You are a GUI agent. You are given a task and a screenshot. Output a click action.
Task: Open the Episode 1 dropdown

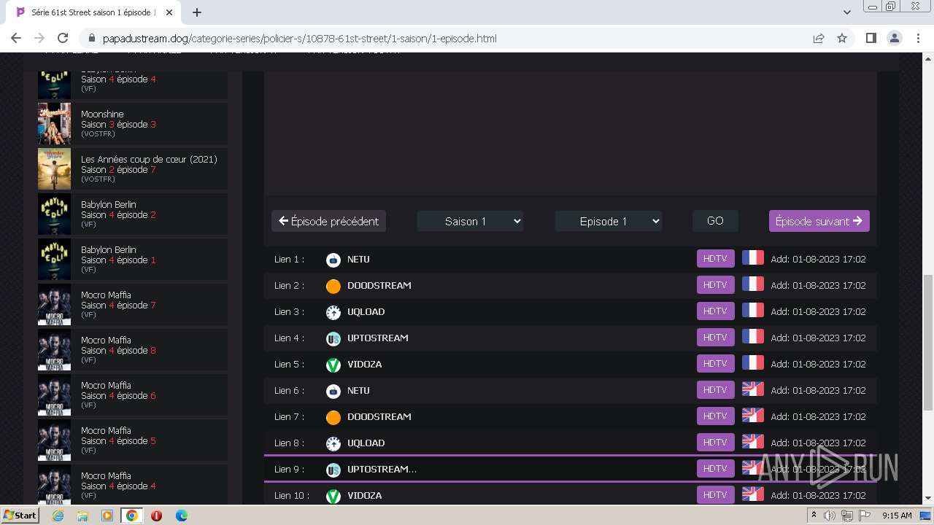pyautogui.click(x=609, y=221)
